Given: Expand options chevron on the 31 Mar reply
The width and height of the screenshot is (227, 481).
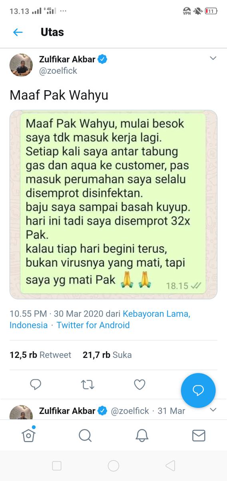Looking at the screenshot, I should tap(213, 410).
